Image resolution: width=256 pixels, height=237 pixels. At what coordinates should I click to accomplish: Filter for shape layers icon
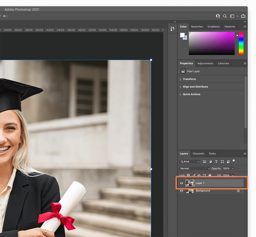click(222, 162)
